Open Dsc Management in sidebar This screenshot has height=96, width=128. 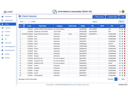click(x=8, y=47)
